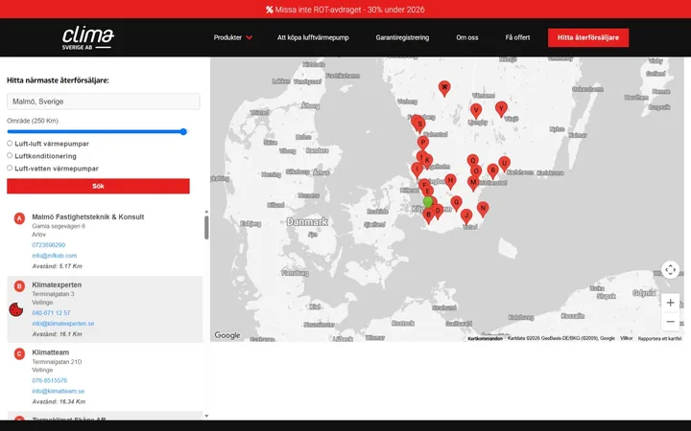Image resolution: width=691 pixels, height=431 pixels.
Task: Select map marker Q
Action: 472,161
